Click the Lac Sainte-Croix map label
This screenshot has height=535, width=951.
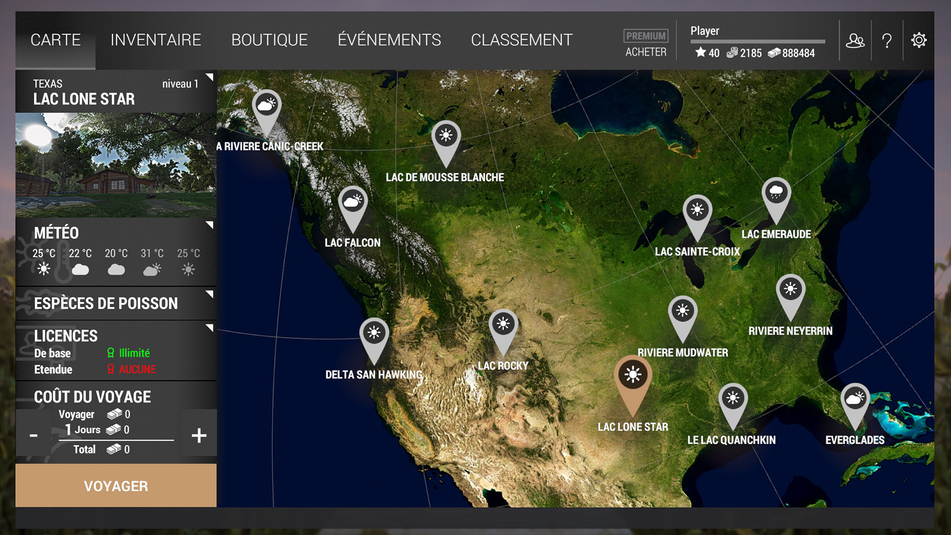point(697,252)
